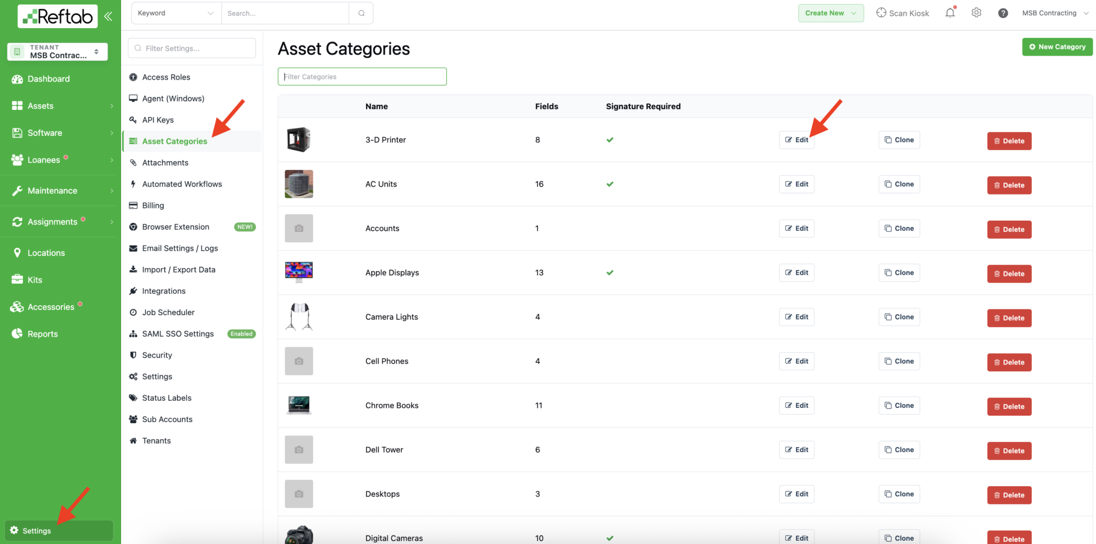The width and height of the screenshot is (1096, 544).
Task: Focus the Filter Settings input
Action: tap(192, 48)
